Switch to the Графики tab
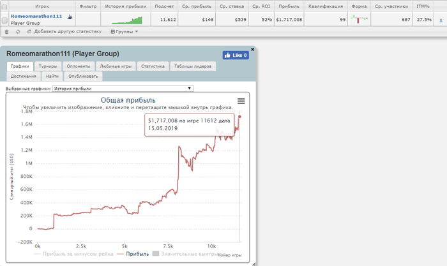This screenshot has height=266, width=447. point(20,66)
